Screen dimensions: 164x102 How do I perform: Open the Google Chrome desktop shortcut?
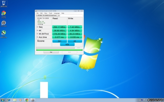click(x=4, y=15)
